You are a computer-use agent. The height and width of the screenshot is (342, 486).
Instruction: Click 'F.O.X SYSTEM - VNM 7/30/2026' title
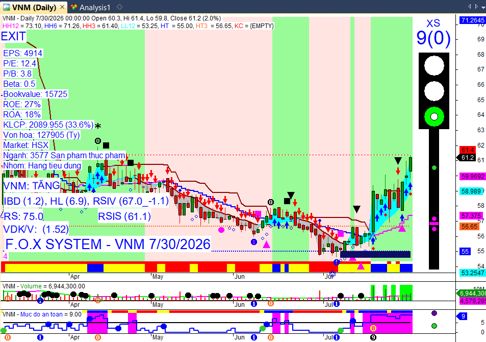coord(108,244)
